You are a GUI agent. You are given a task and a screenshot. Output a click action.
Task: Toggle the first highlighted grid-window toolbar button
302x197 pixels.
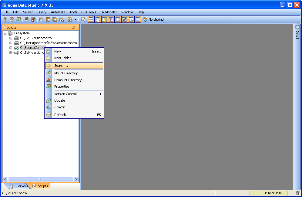coord(91,19)
